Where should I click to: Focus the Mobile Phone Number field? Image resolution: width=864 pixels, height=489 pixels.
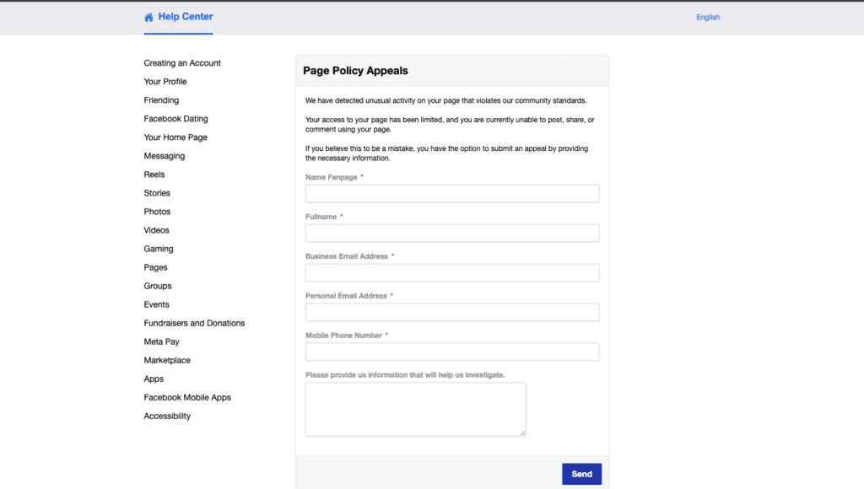[x=452, y=352]
